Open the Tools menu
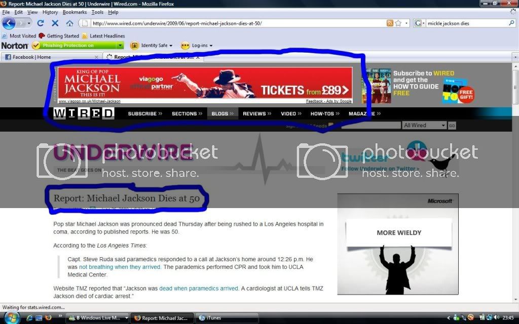Viewport: 519px width, 324px height. coord(97,12)
